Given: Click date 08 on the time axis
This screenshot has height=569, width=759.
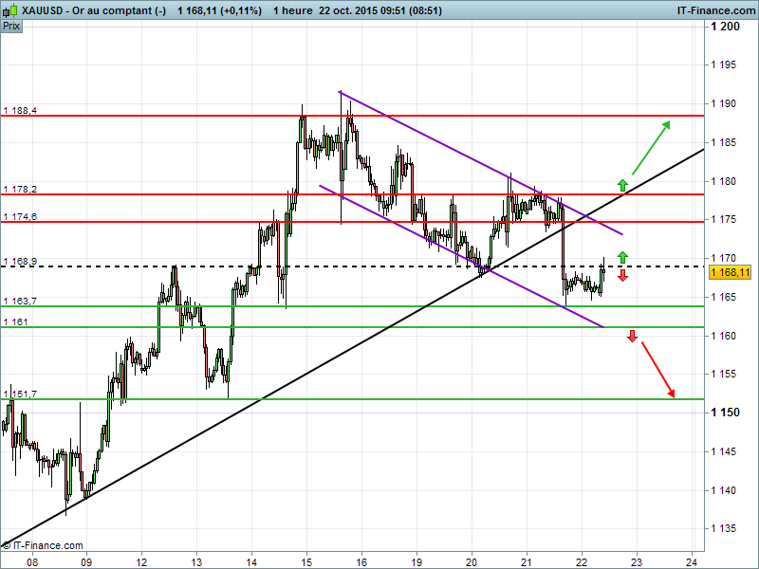Looking at the screenshot, I should [31, 562].
